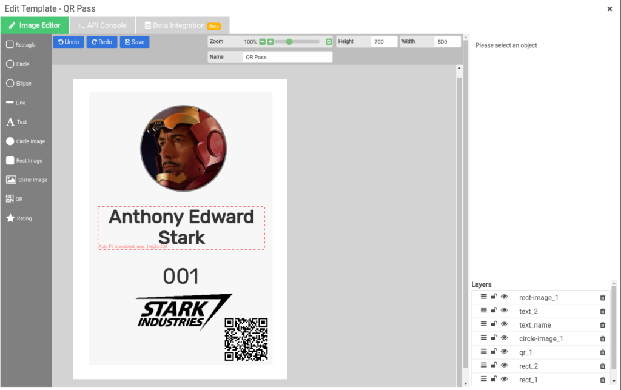This screenshot has width=621, height=390.
Task: Close the Edit Template dialog
Action: [x=609, y=8]
